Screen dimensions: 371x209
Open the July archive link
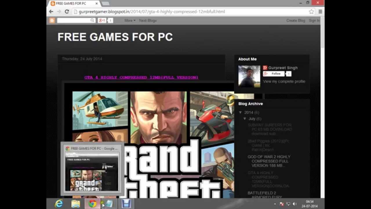[252, 119]
